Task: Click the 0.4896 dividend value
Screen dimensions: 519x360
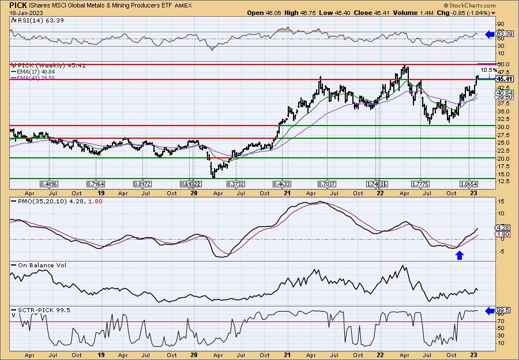Action: (49, 184)
